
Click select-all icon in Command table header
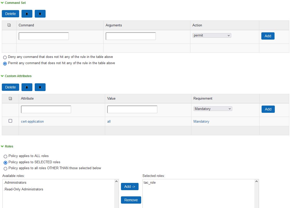pyautogui.click(x=9, y=25)
